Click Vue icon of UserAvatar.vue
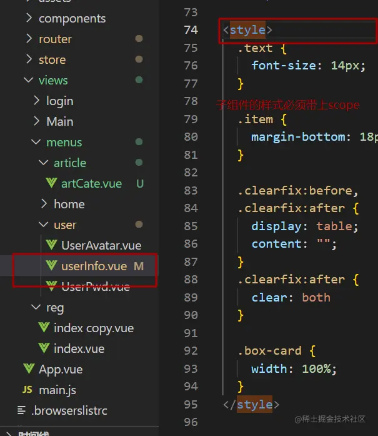 click(52, 245)
